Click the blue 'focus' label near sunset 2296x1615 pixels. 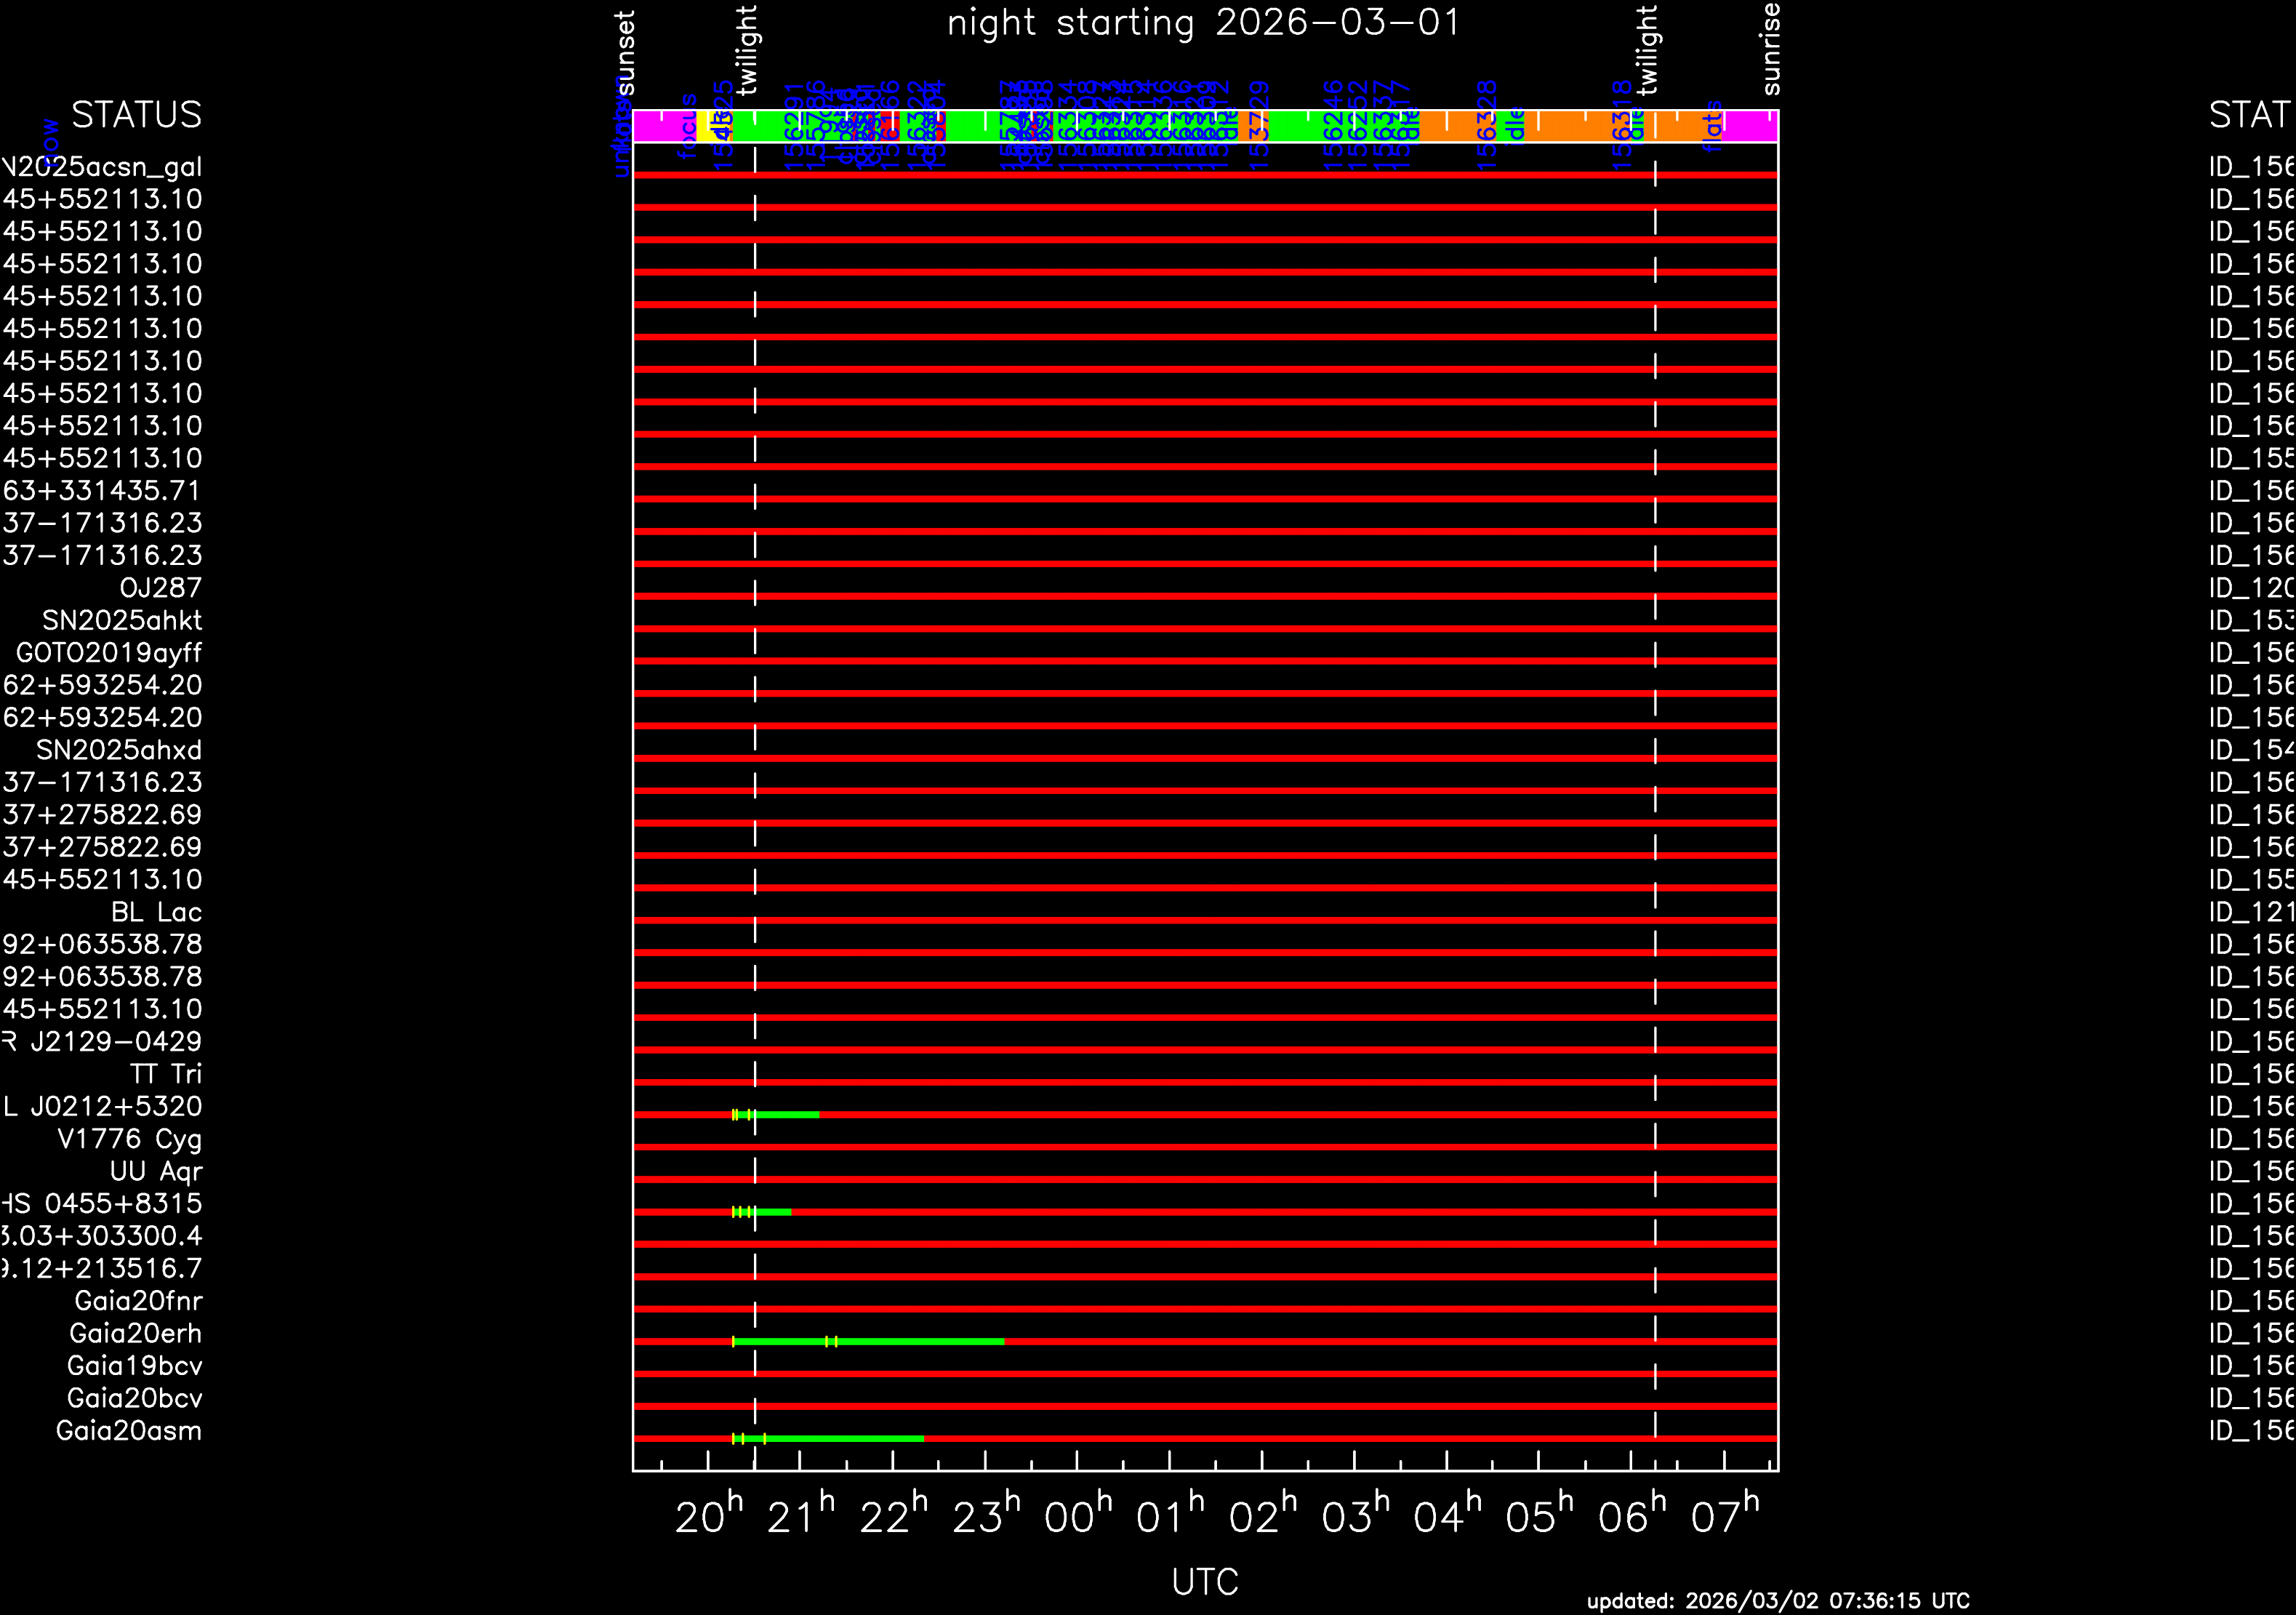[x=688, y=126]
